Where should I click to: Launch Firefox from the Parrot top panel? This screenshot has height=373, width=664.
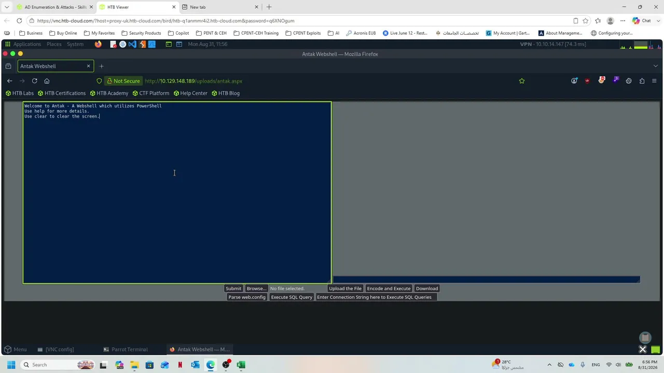tap(98, 45)
